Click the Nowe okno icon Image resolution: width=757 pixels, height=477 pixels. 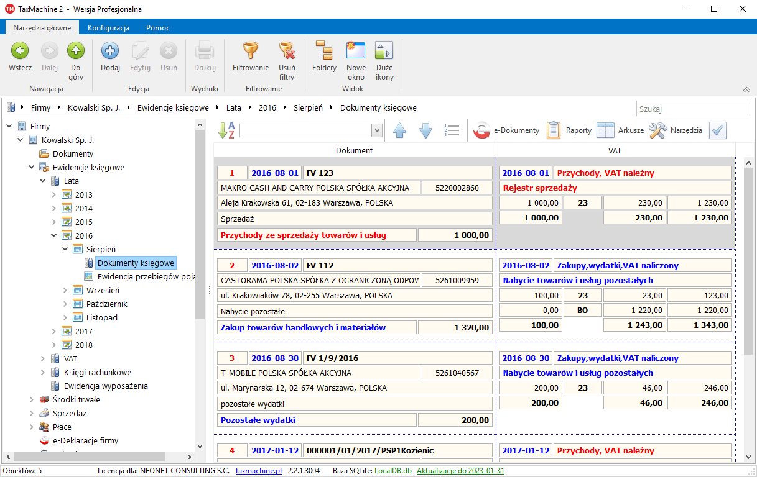point(356,52)
